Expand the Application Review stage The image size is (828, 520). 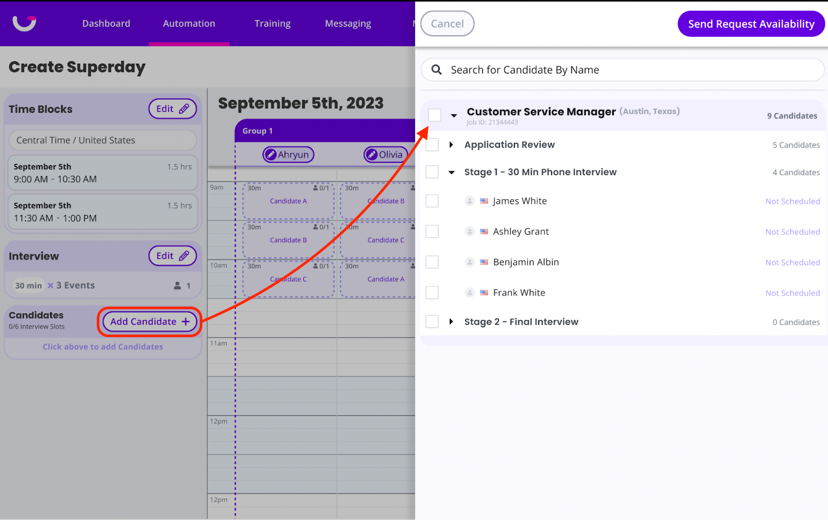point(451,145)
